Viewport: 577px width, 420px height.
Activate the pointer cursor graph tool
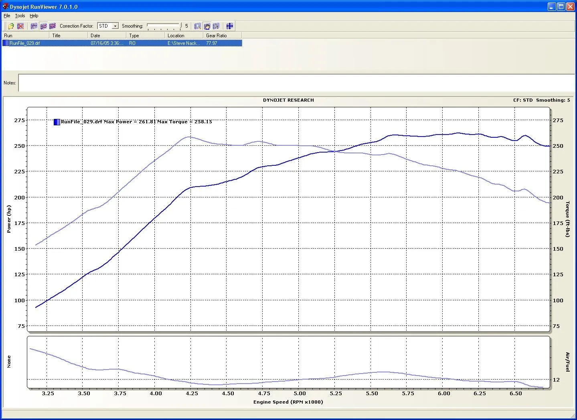tap(216, 26)
